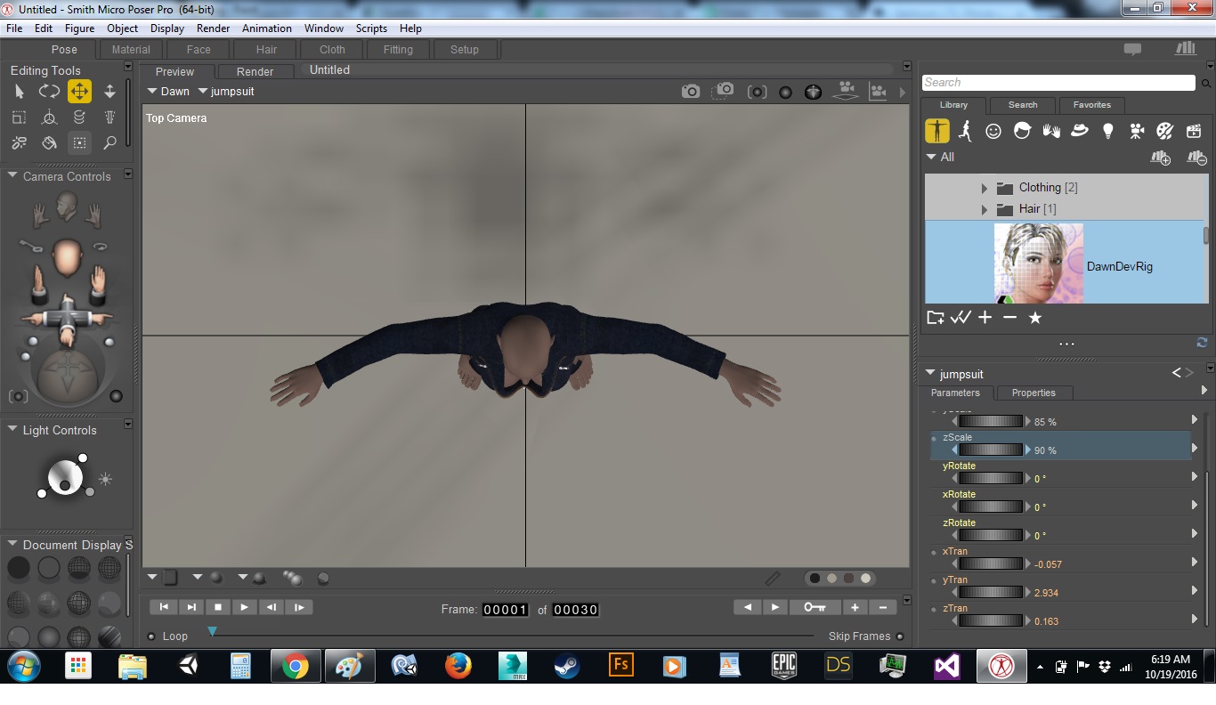Open the Hands category icon in Library
The image size is (1216, 705).
1050,131
